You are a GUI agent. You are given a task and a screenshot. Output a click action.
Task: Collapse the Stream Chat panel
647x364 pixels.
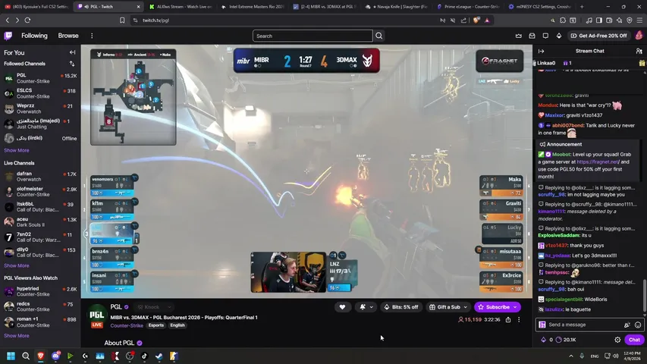(x=541, y=51)
